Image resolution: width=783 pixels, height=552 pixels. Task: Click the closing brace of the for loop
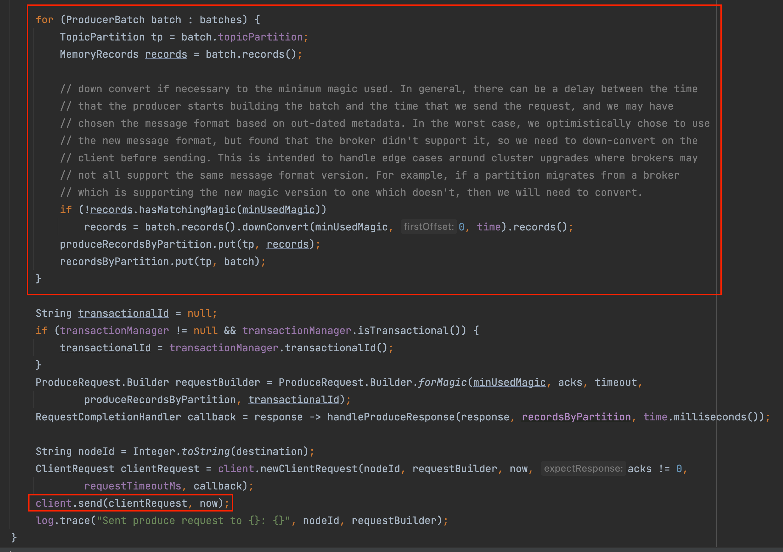pyautogui.click(x=38, y=278)
